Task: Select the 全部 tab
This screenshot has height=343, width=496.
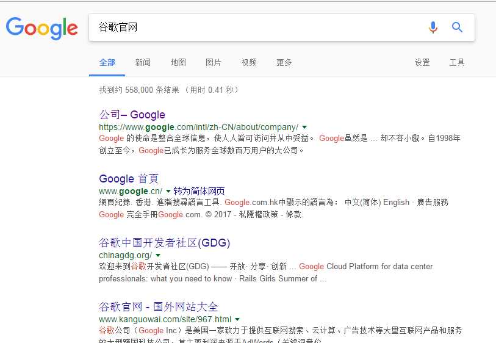Action: (x=107, y=62)
